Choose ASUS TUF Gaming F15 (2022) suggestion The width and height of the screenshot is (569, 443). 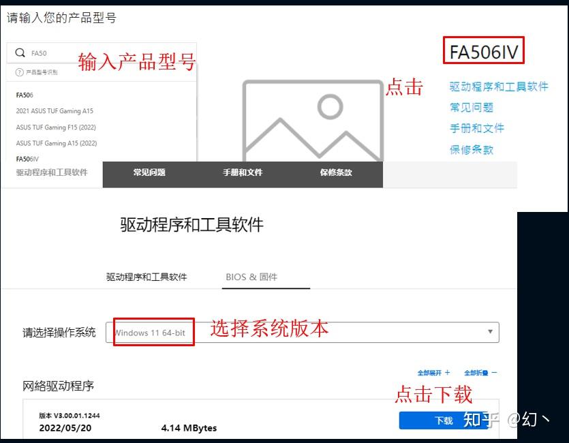pos(56,127)
